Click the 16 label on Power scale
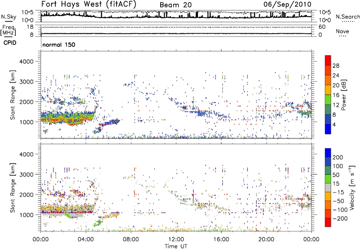Viewport: 360px width, 249px height. 336,95
